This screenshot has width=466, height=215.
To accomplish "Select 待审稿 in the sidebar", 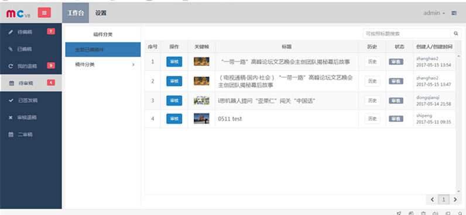I will [31, 83].
